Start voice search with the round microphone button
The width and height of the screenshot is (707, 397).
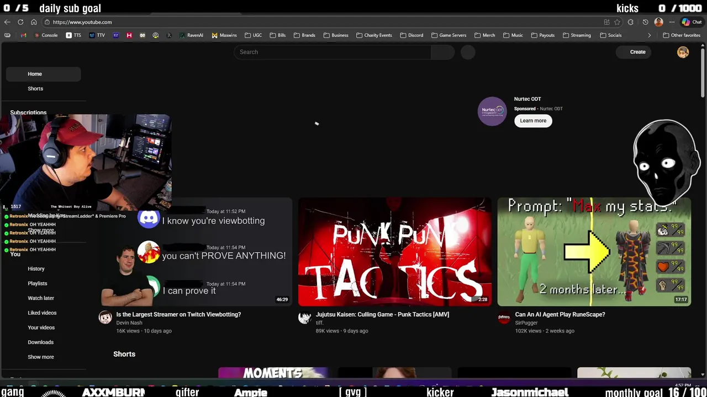coord(468,52)
